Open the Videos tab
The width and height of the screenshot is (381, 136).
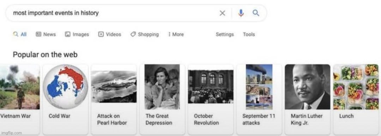click(110, 35)
